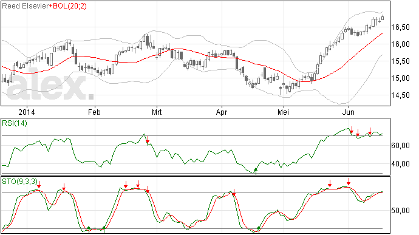Click the 2014 date axis label
Image resolution: width=419 pixels, height=235 pixels.
(x=27, y=112)
